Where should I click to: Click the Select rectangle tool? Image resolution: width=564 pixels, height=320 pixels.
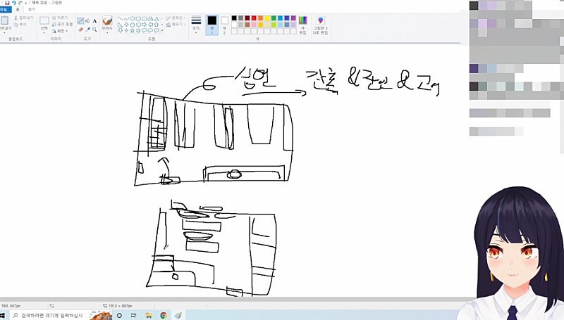(44, 20)
